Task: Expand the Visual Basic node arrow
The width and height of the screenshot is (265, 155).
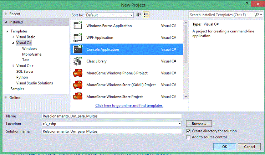Action: pyautogui.click(x=14, y=37)
